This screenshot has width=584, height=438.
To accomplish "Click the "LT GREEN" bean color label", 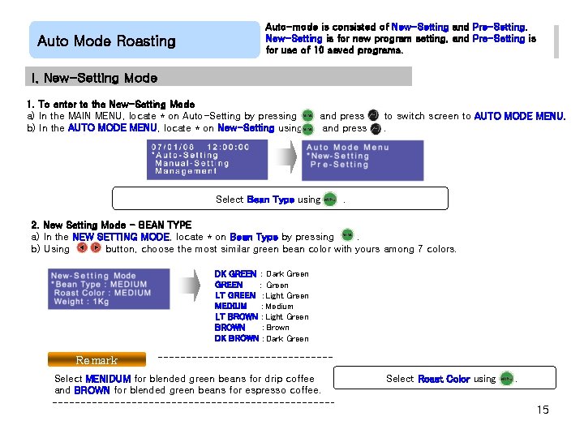I will coord(235,295).
